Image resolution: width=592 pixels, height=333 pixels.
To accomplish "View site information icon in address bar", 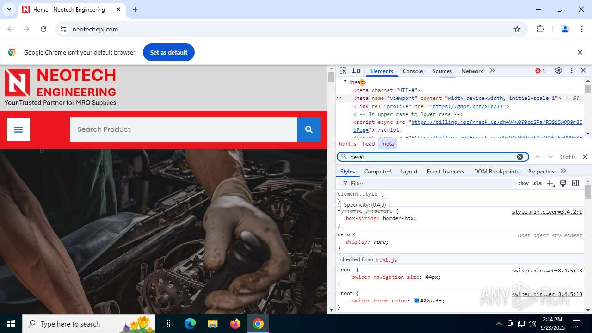I will coord(64,29).
